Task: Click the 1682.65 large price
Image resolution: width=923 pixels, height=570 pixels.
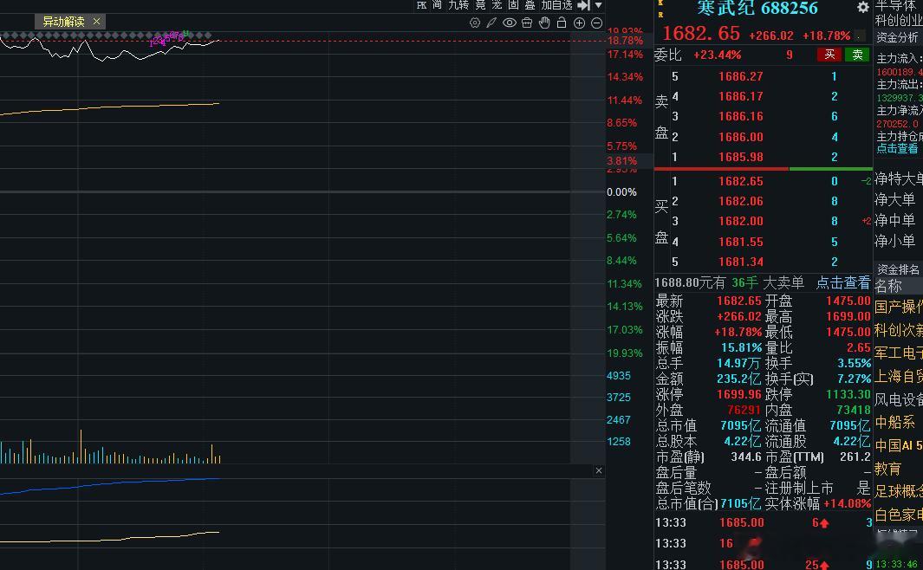Action: pos(701,34)
